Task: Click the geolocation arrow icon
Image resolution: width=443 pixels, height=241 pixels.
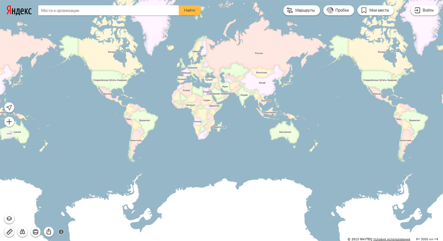Action: click(9, 108)
